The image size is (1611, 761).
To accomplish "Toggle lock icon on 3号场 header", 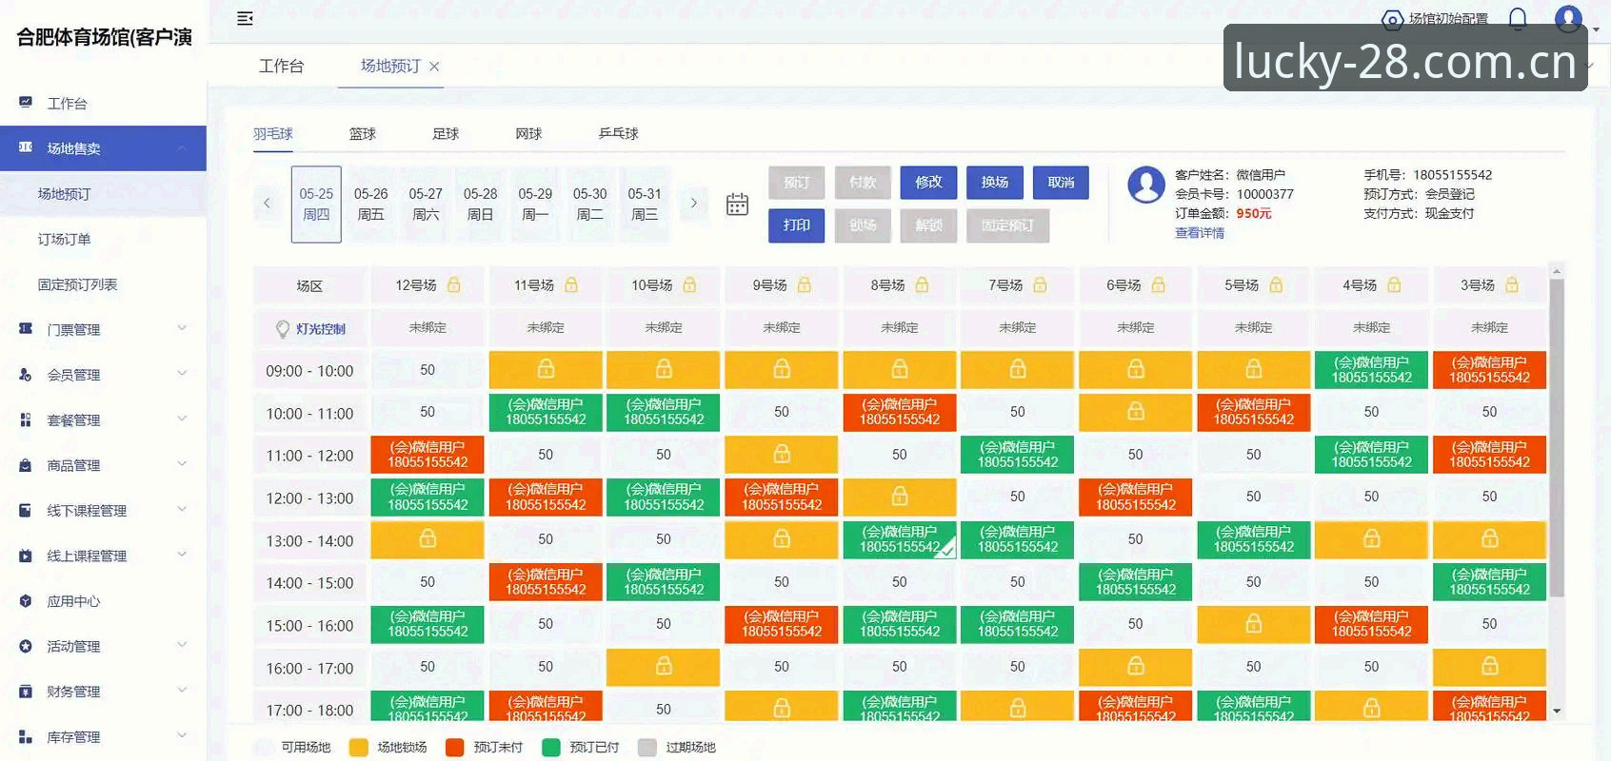I will 1512,284.
